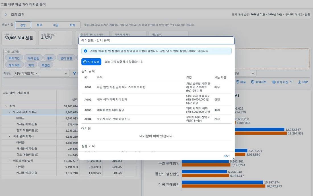Select rule row AG04
313x196 pixels.
click(x=156, y=119)
